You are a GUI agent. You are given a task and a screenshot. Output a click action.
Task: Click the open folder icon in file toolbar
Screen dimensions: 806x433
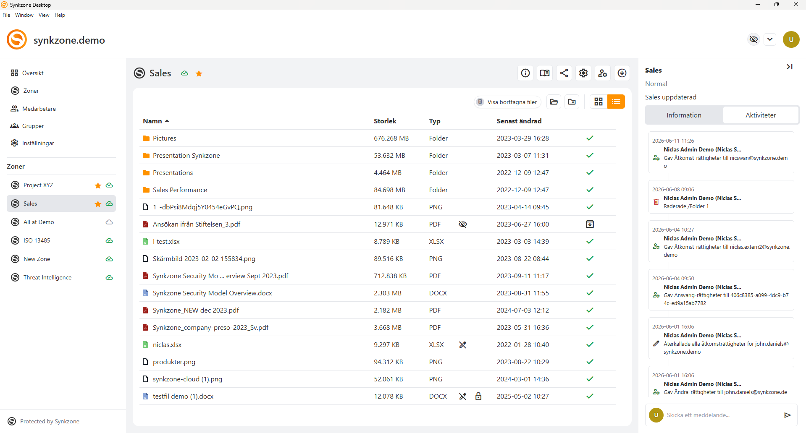coord(554,102)
